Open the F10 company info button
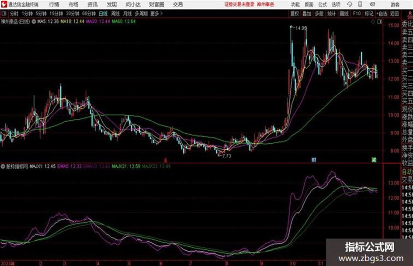The image size is (413, 266). pos(357,14)
